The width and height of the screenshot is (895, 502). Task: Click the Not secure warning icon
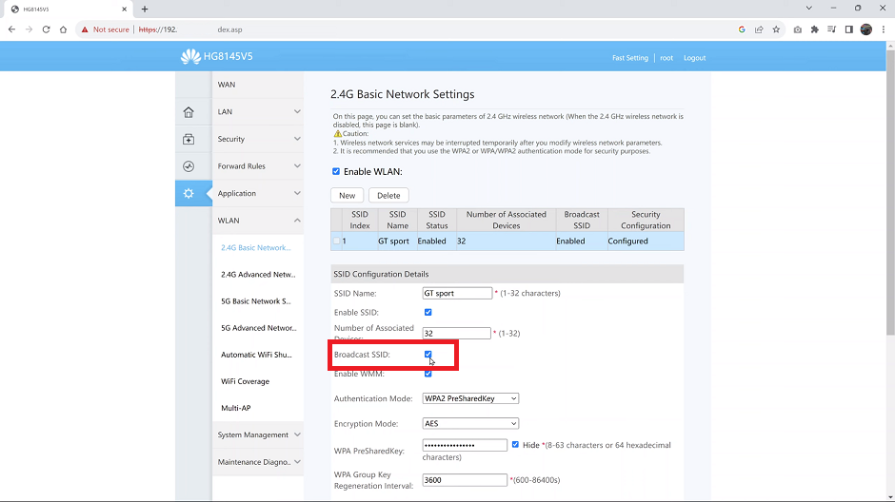(85, 29)
